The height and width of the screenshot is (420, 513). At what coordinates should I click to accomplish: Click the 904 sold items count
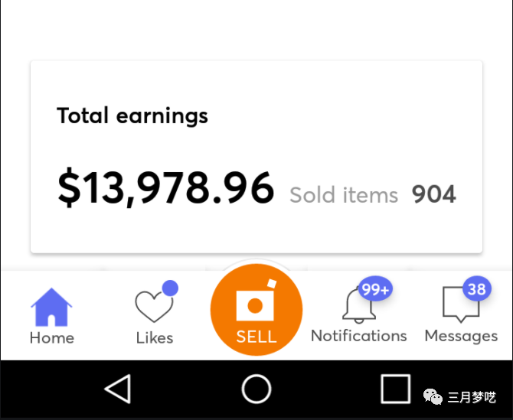tap(434, 194)
